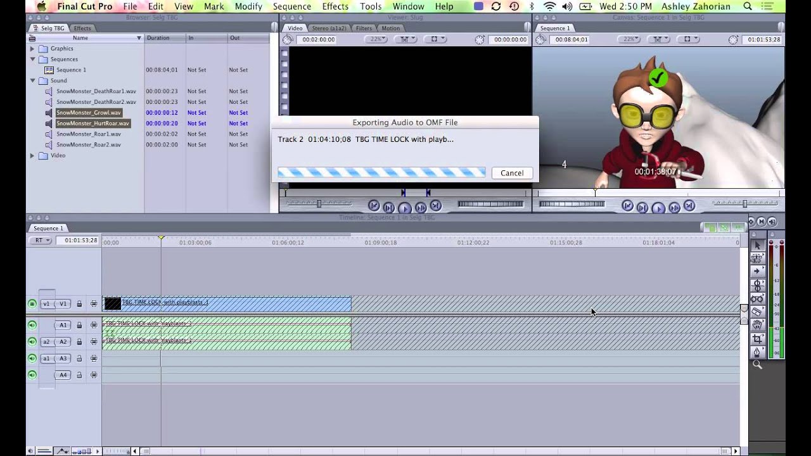The height and width of the screenshot is (456, 811).
Task: Cancel the OMF audio export
Action: tap(512, 173)
